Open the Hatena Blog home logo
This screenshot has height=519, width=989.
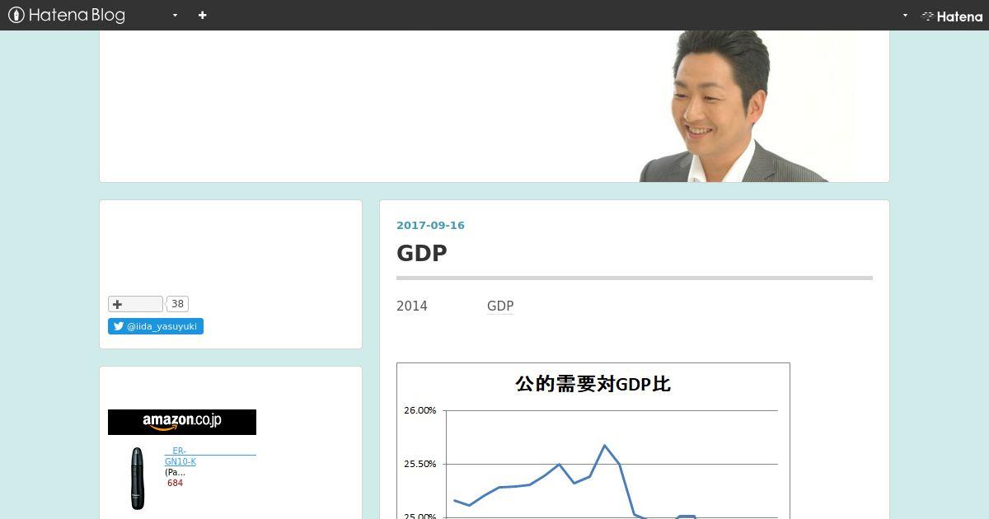[67, 15]
